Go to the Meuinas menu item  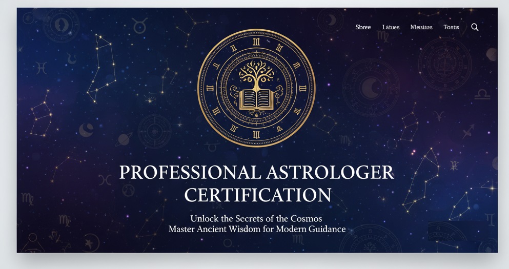(x=421, y=27)
